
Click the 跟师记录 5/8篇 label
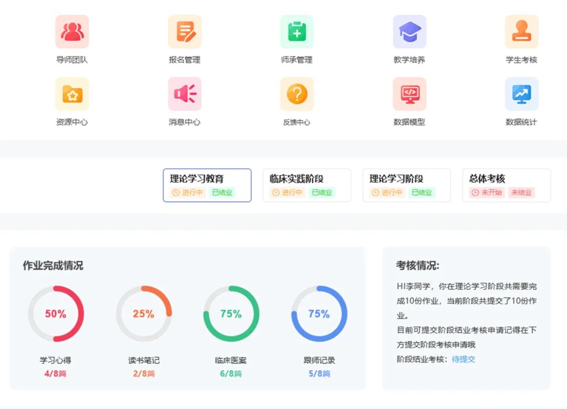tap(319, 375)
